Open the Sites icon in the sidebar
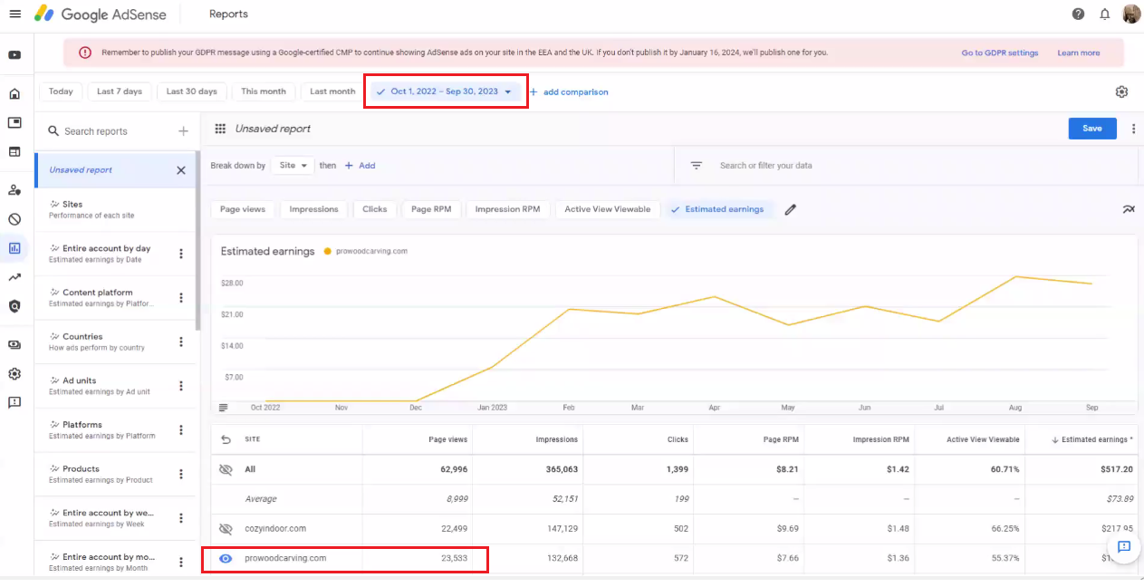This screenshot has width=1144, height=587. coord(14,151)
